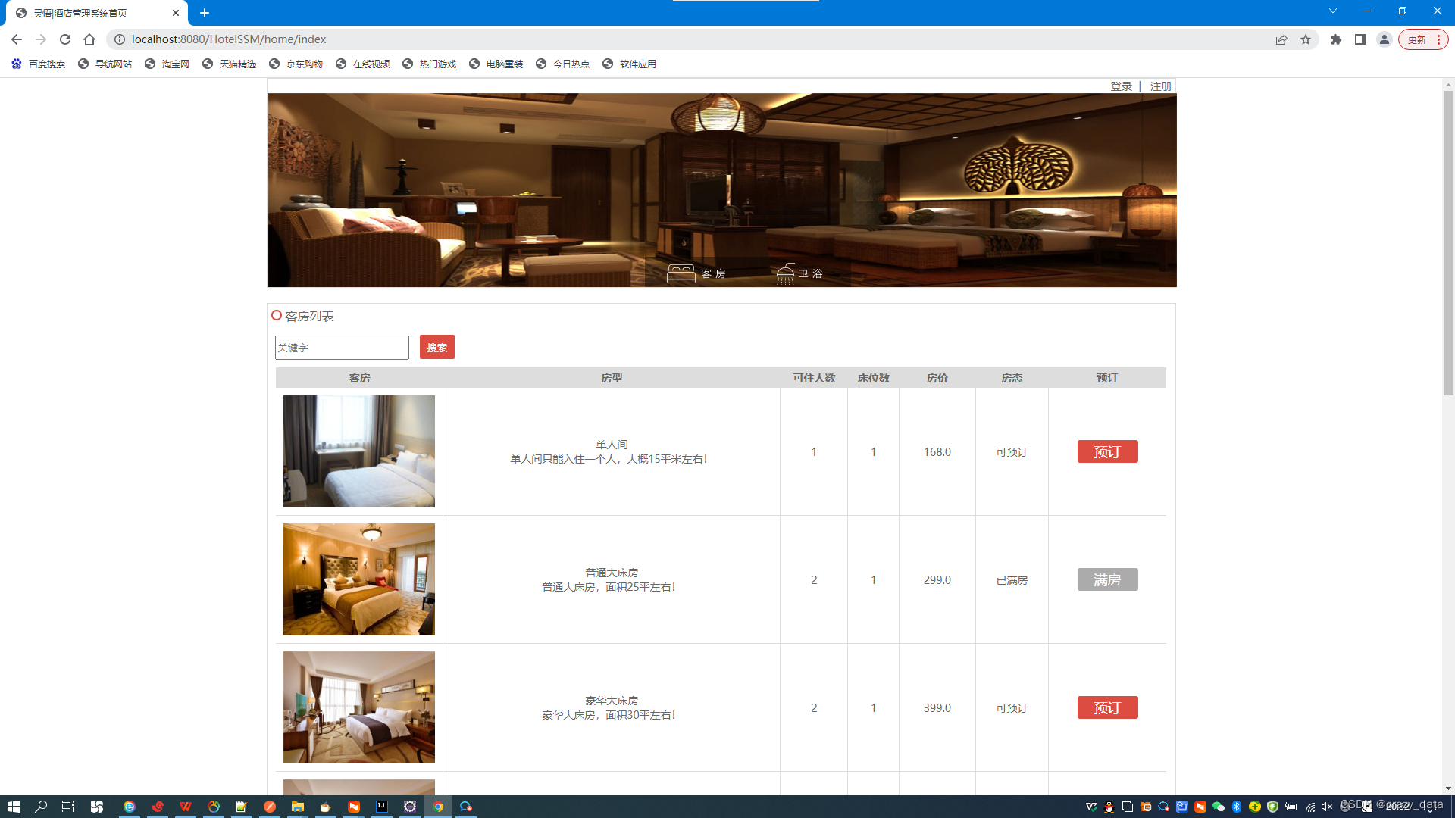Open a new browser tab
This screenshot has height=818, width=1455.
(205, 13)
